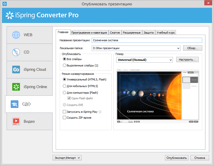The height and width of the screenshot is (166, 214).
Task: Enable the Создать ZIP-архив checkbox
Action: point(64,118)
